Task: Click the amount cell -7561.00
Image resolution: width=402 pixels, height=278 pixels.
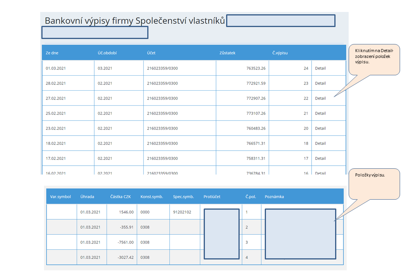Action: click(125, 242)
